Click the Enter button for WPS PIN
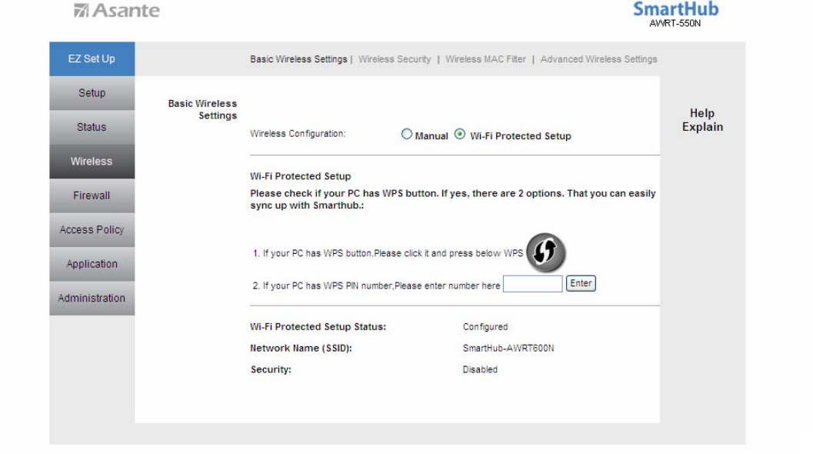The image size is (813, 454). [581, 283]
